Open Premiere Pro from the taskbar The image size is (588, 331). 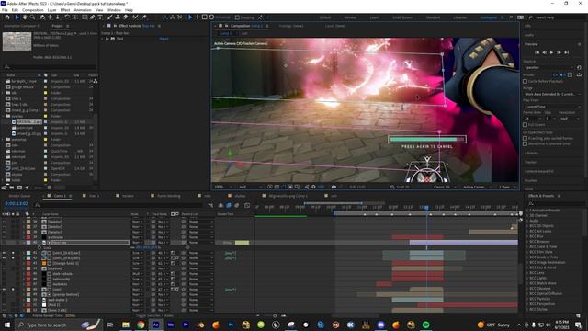186,325
